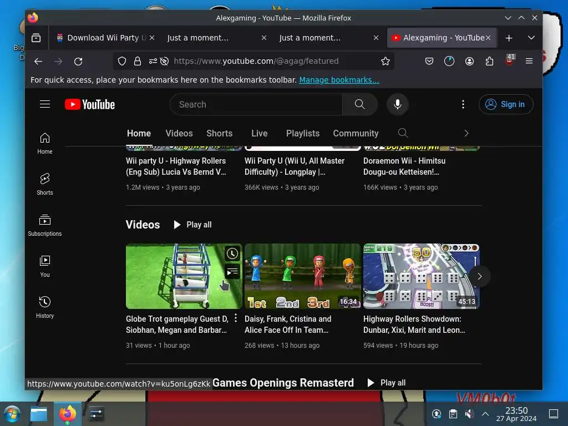Open Highway Rollers Showdown thumbnail
This screenshot has width=568, height=426.
422,276
